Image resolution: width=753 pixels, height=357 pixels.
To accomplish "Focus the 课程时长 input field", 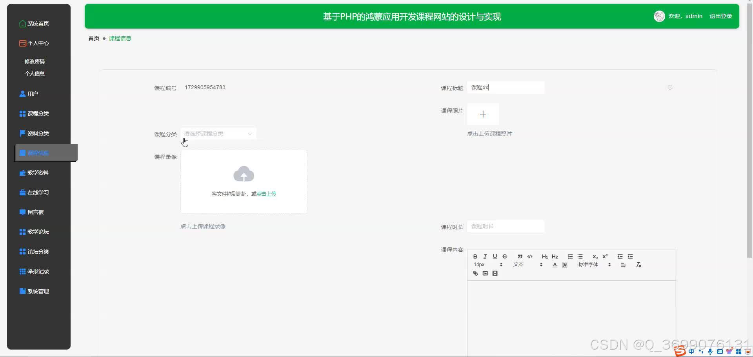I will (506, 226).
